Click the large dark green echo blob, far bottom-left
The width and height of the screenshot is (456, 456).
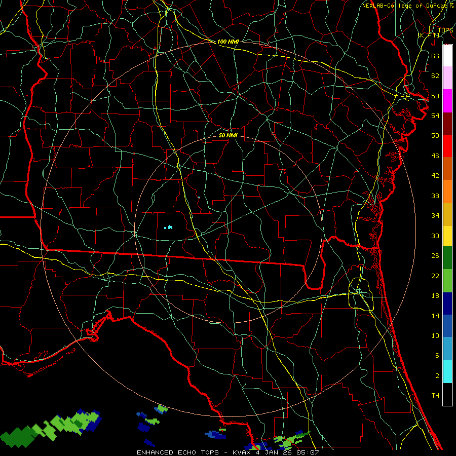click(x=19, y=437)
